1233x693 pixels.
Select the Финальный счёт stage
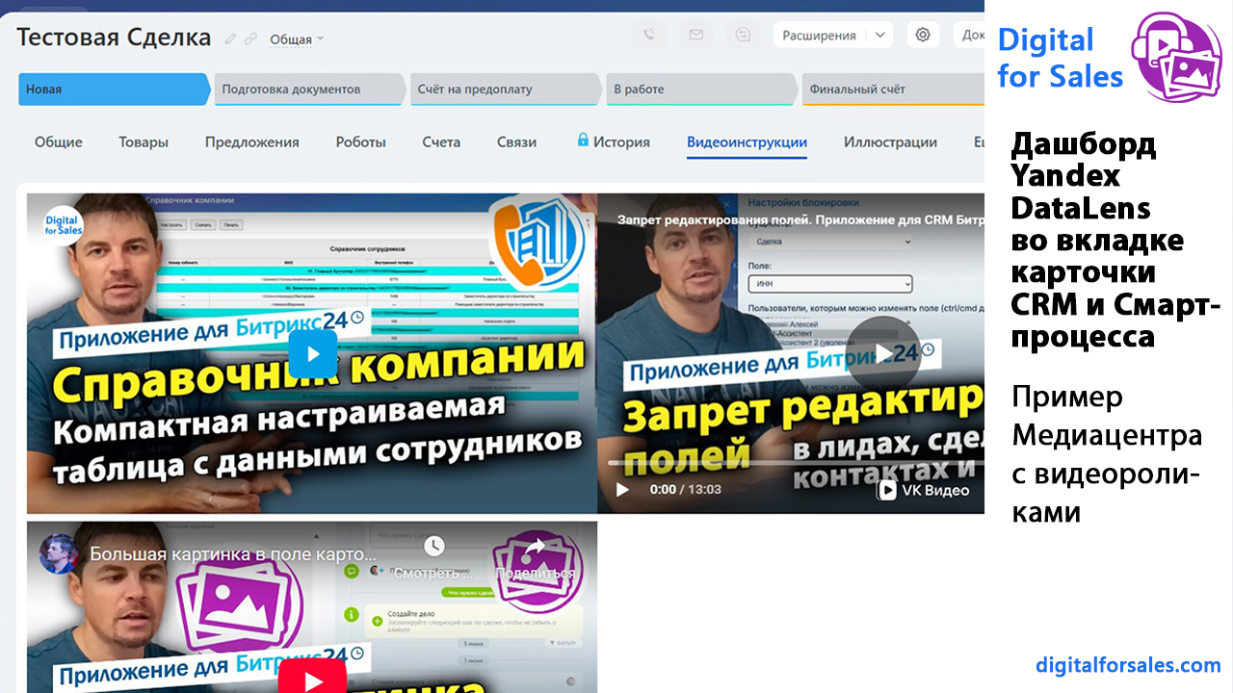[x=893, y=90]
